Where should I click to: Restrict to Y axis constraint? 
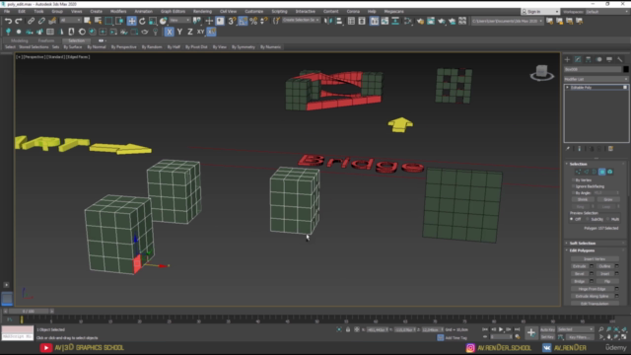[179, 32]
